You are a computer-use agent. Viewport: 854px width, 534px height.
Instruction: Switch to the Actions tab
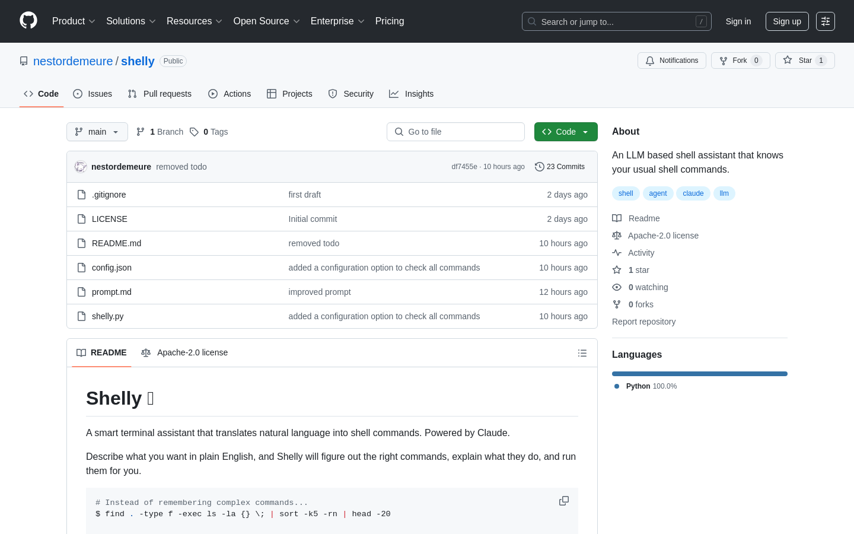(x=230, y=94)
